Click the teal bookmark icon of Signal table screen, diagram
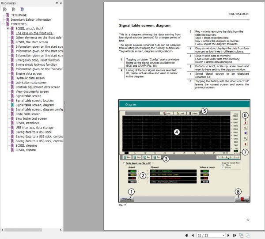Viewport: 265px width, 239px height. (x=12, y=105)
